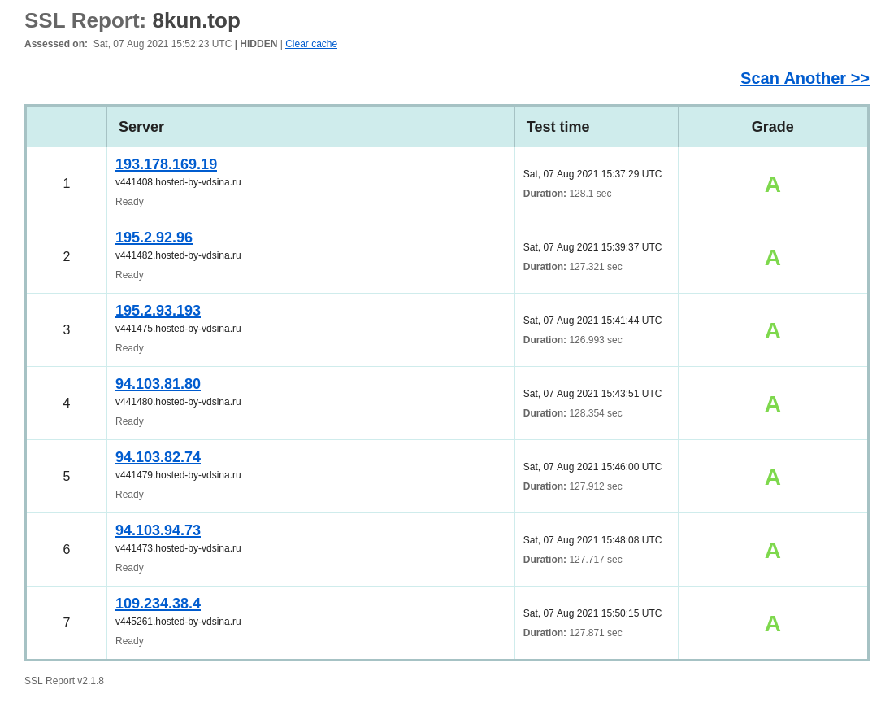
Task: Open server 94.103.81.80 report
Action: pyautogui.click(x=158, y=383)
